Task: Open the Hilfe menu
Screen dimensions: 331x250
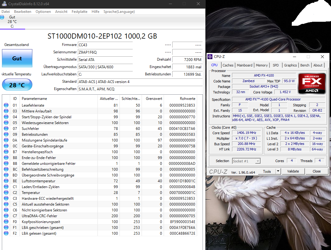Action: coord(95,12)
